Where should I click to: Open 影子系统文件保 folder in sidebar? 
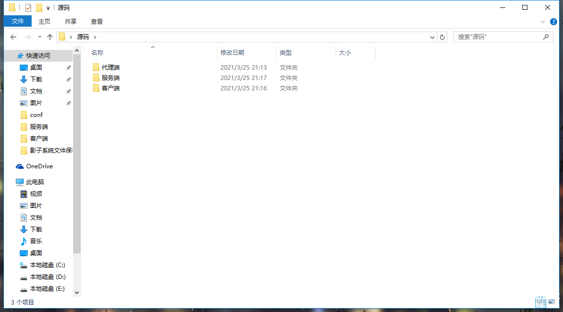pos(46,151)
